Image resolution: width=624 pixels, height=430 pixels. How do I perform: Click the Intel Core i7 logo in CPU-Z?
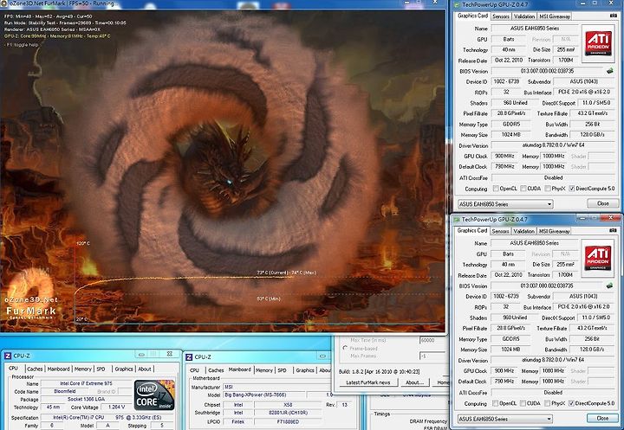click(154, 395)
